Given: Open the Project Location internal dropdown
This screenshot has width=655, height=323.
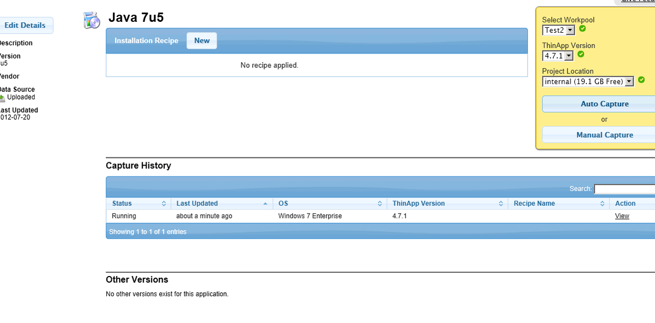Looking at the screenshot, I should tap(588, 81).
